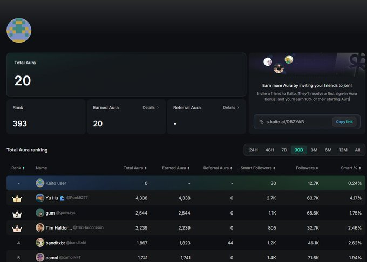
Task: Select the 6M time range tab
Action: [x=328, y=150]
